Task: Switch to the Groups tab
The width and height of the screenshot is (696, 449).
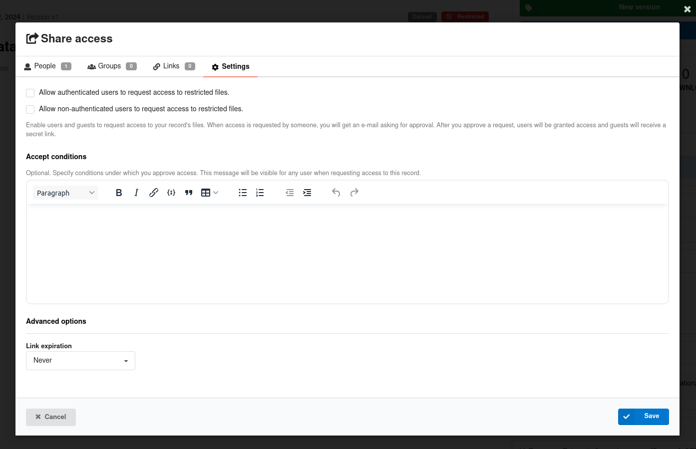Action: pos(112,66)
